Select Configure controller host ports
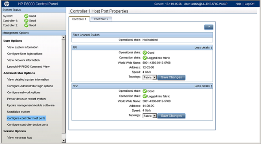 pos(26,118)
